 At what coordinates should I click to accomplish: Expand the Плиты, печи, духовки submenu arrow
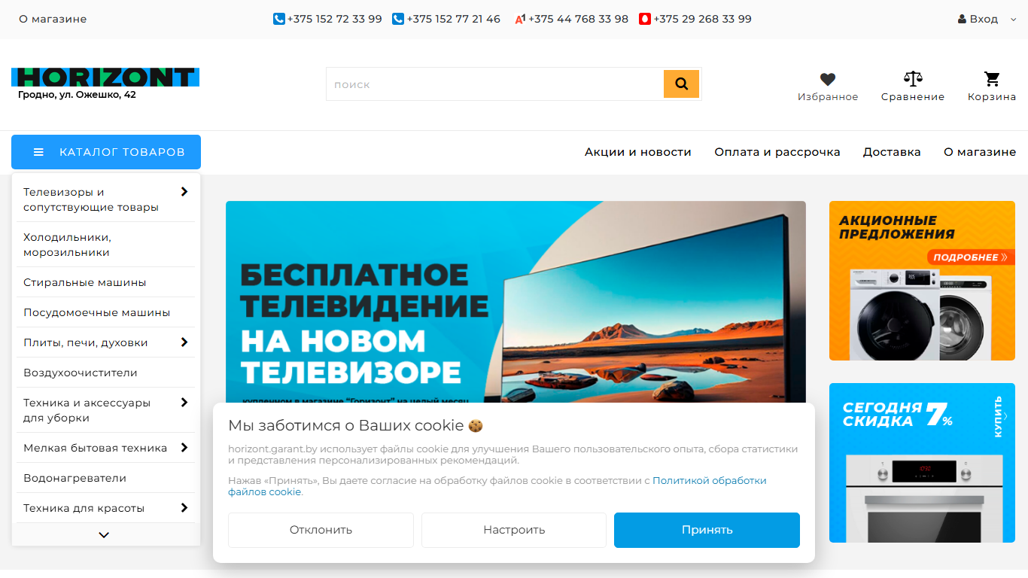point(184,342)
